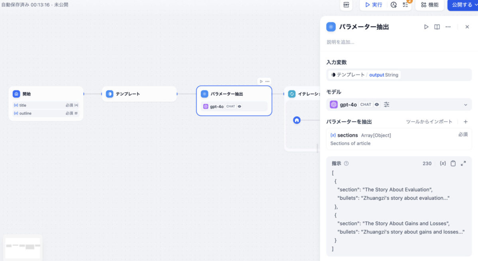Run the workflow with the 実行 button
Screen dimensions: 478x261
373,5
